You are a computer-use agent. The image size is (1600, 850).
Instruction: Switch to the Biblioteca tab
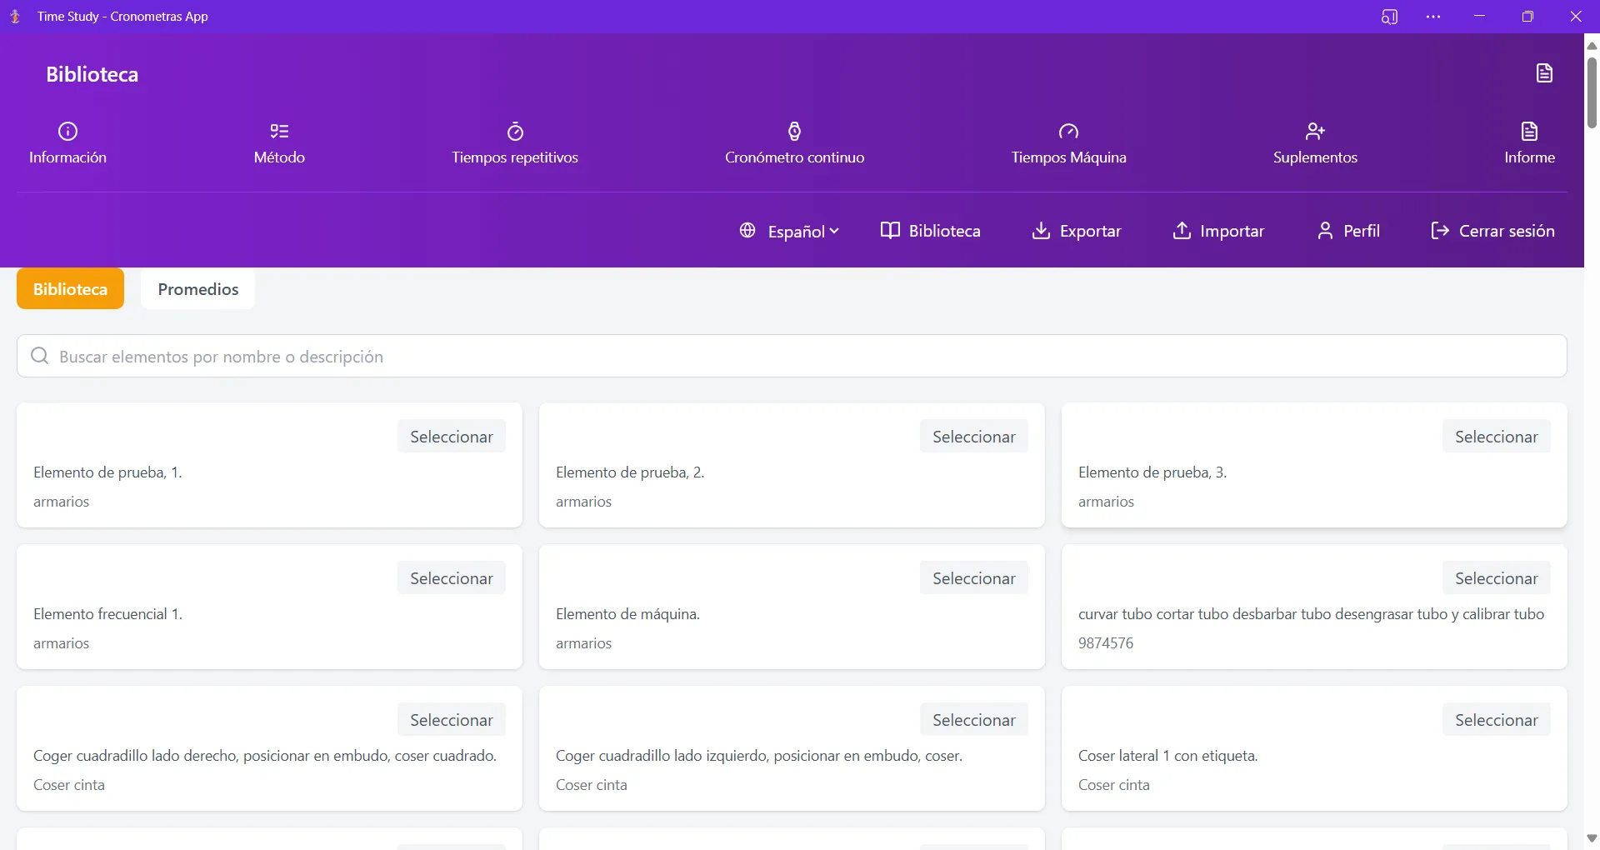pyautogui.click(x=70, y=288)
